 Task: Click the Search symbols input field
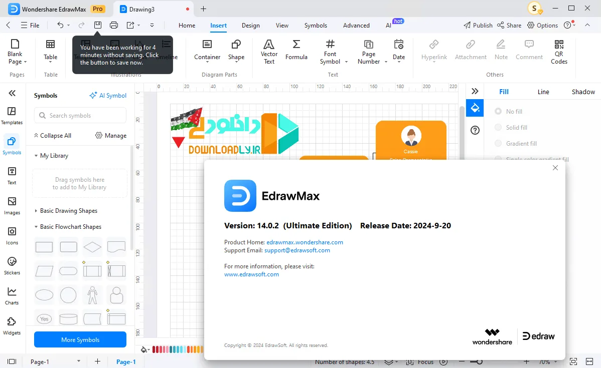click(80, 116)
